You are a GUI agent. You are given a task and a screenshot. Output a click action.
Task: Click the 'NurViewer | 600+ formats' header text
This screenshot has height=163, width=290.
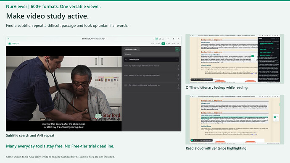(x=53, y=6)
